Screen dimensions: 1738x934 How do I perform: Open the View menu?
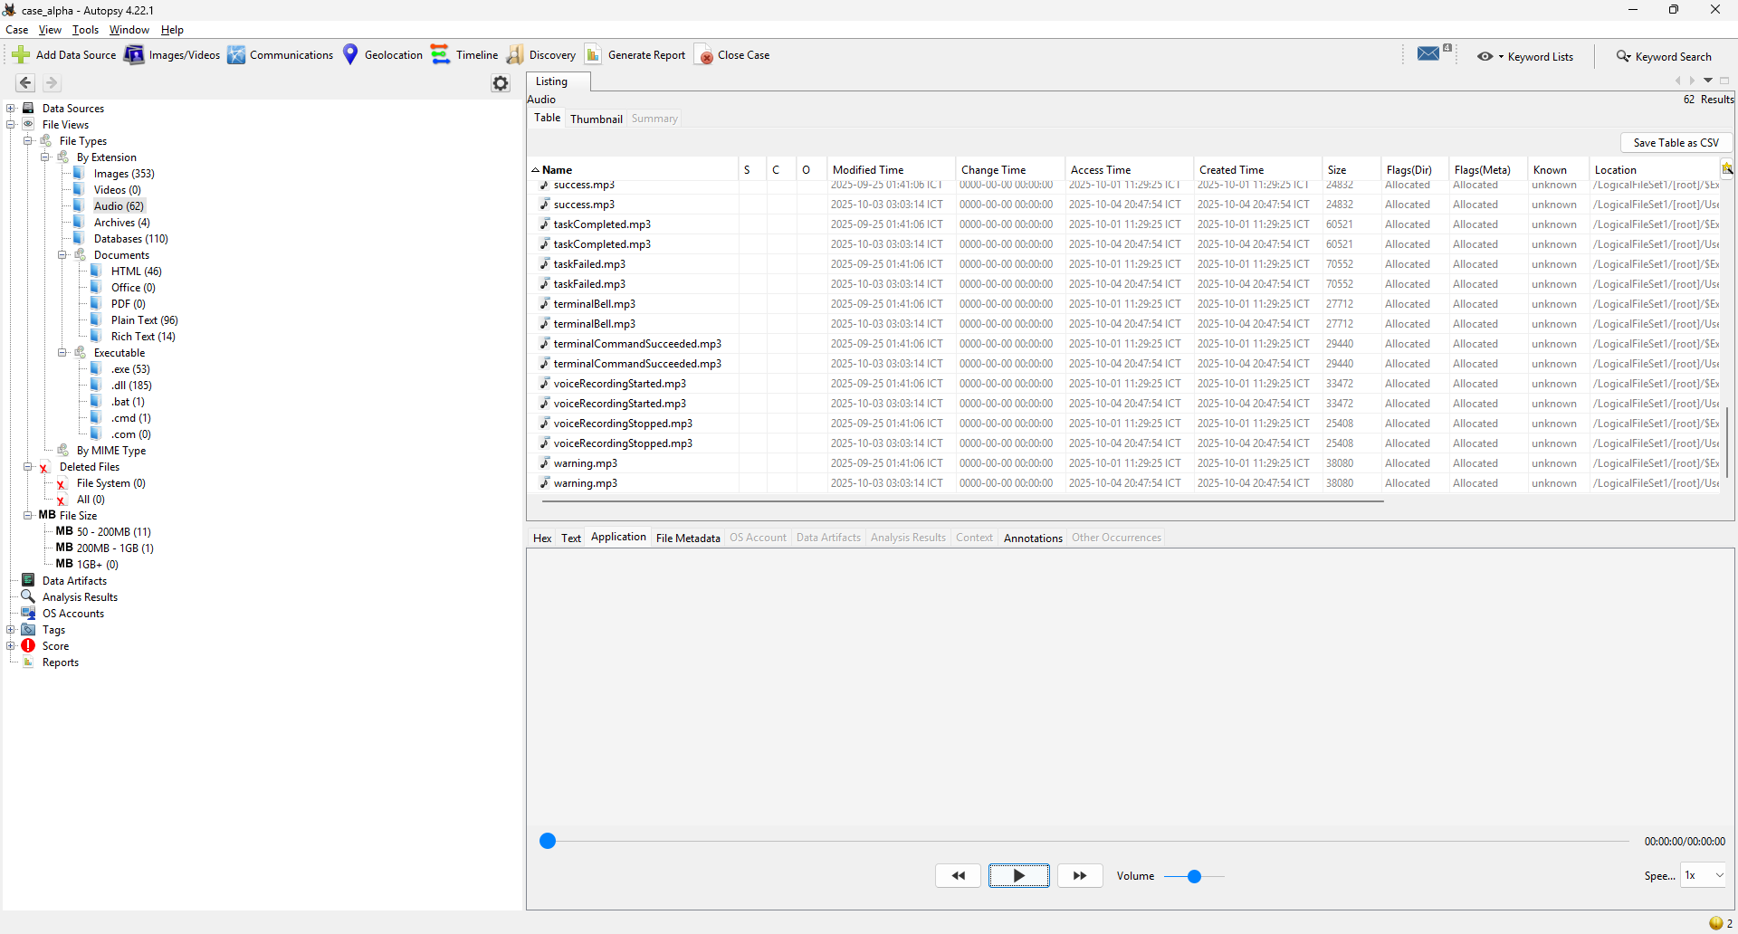point(50,30)
